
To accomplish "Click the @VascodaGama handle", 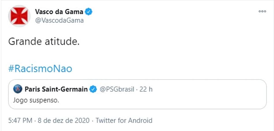I will point(59,21).
